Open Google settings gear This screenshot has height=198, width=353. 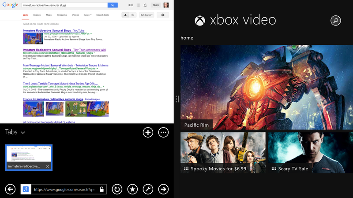point(163,15)
